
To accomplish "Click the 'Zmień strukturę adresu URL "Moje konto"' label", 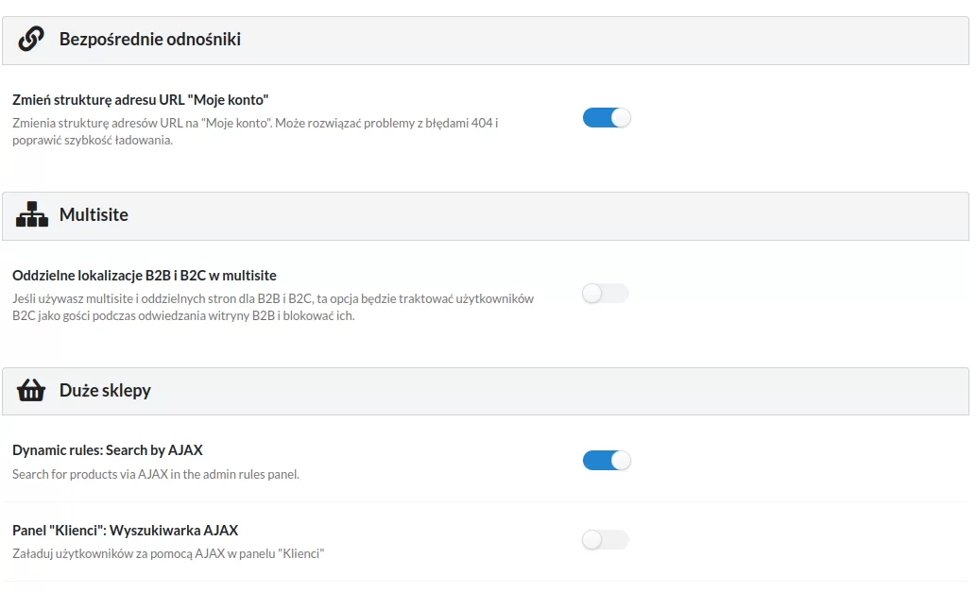I will [x=141, y=99].
